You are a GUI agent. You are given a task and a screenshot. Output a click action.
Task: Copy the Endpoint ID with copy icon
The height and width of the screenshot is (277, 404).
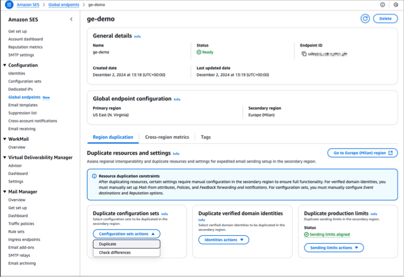(304, 54)
